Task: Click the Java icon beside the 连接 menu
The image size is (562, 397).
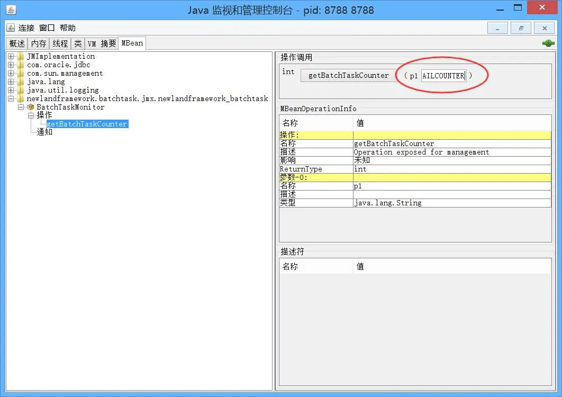Action: point(11,28)
